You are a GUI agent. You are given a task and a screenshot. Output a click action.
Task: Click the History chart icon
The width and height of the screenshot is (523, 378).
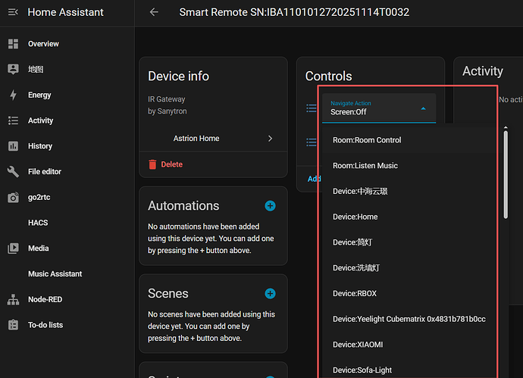point(14,146)
